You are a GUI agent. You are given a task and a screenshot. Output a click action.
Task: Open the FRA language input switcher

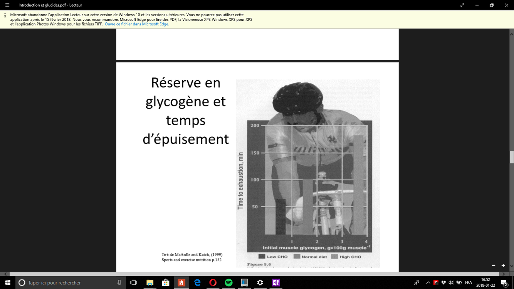point(469,282)
